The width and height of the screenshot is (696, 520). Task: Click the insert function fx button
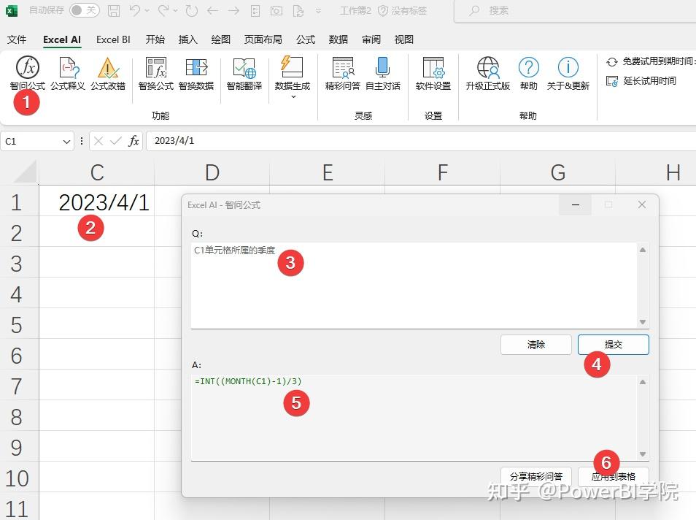[x=134, y=142]
